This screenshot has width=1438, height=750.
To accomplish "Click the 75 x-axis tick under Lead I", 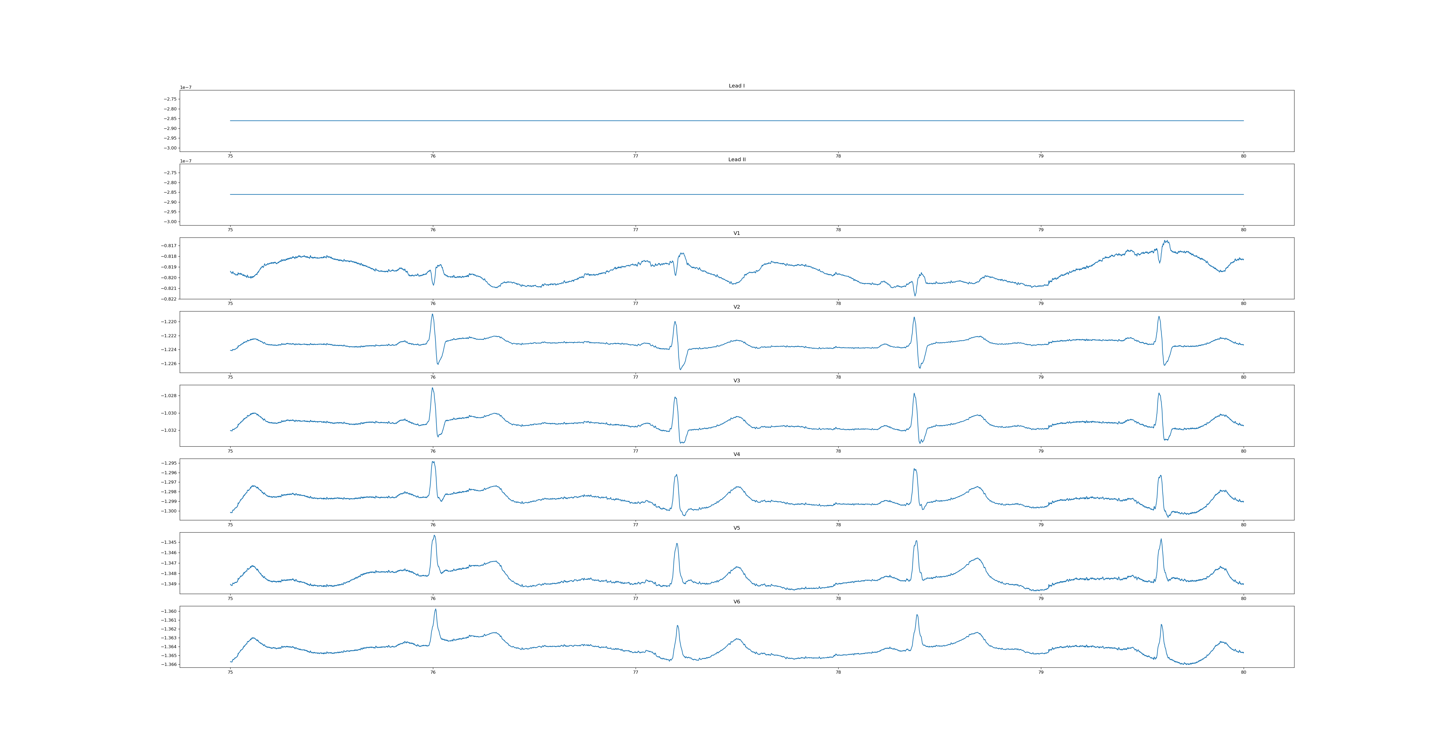I will 230,156.
